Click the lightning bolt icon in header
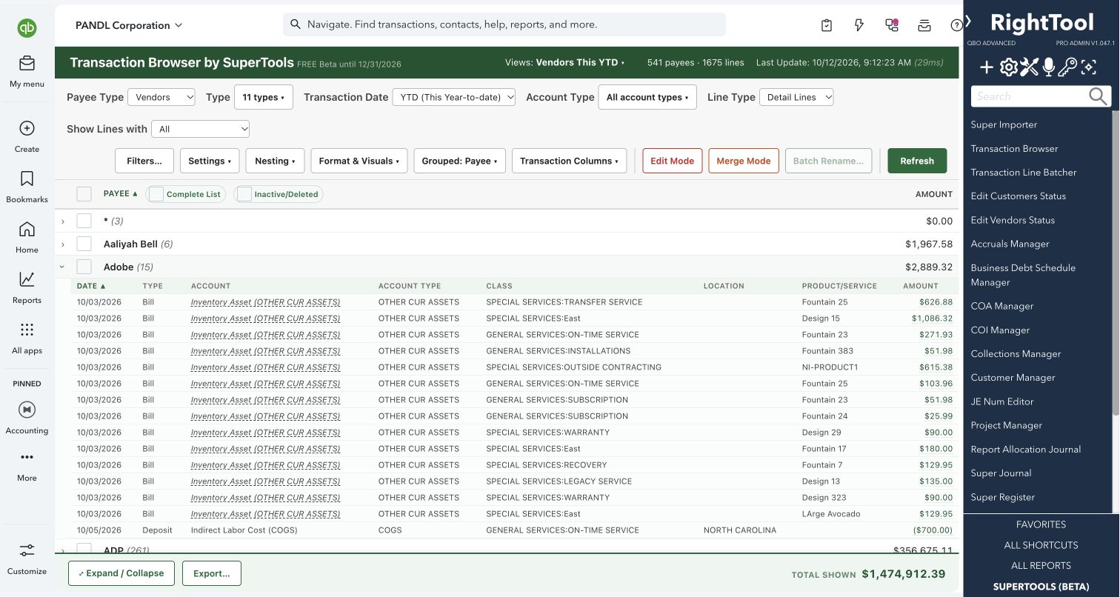1120x597 pixels. [859, 25]
